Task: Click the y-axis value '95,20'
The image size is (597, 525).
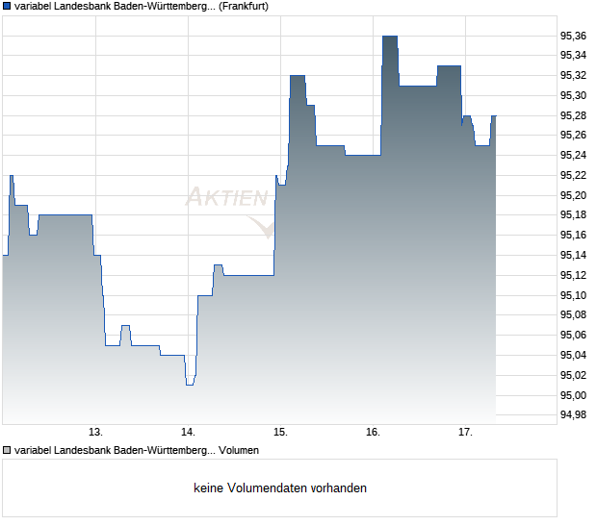Action: [x=573, y=195]
